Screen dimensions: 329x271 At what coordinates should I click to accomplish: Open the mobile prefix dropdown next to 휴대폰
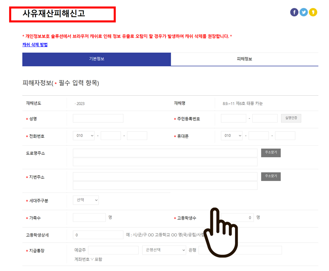tap(232, 135)
